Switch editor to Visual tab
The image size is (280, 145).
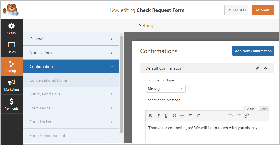pyautogui.click(x=251, y=109)
